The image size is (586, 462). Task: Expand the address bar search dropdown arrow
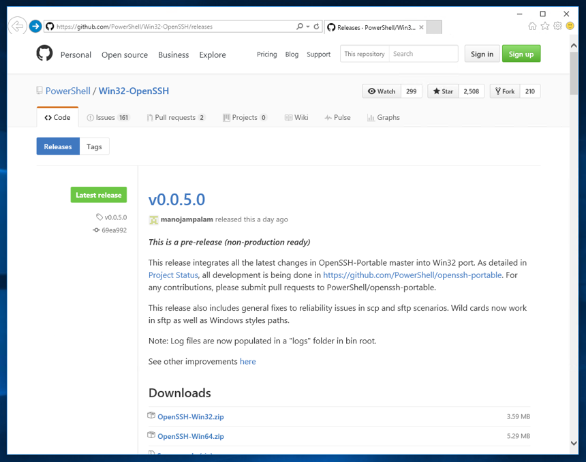(x=308, y=27)
